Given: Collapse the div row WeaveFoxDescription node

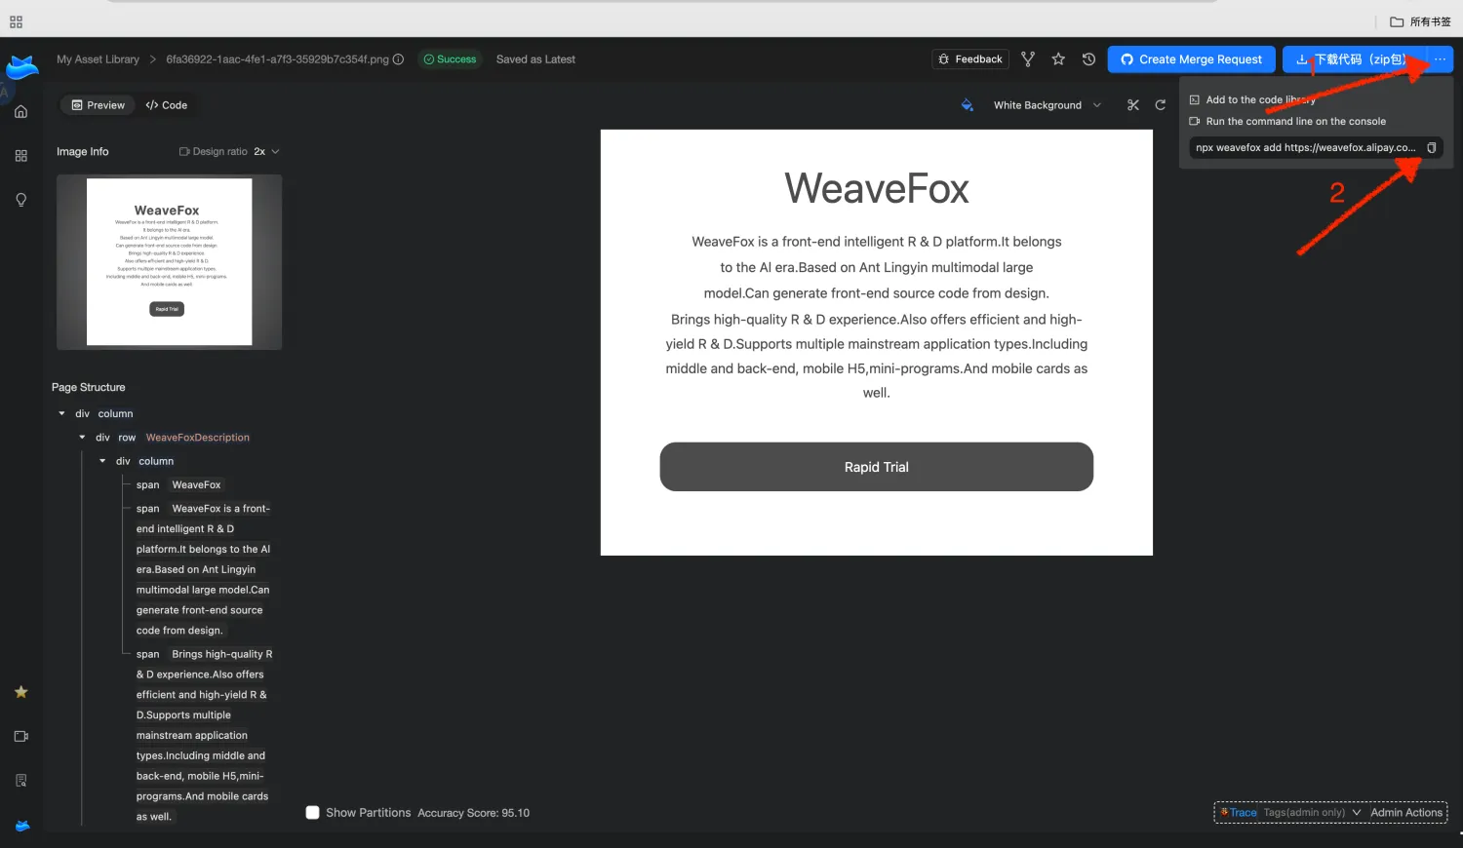Looking at the screenshot, I should tap(82, 438).
